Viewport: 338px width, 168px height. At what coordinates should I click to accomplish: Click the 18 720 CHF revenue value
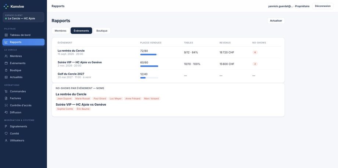tap(227, 52)
